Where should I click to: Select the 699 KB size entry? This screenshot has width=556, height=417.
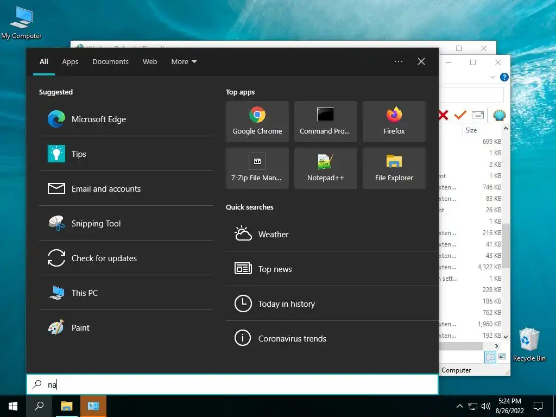click(492, 142)
